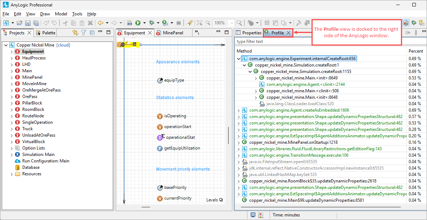The image size is (427, 220).
Task: Open the Git perspective icon
Action: pyautogui.click(x=422, y=23)
